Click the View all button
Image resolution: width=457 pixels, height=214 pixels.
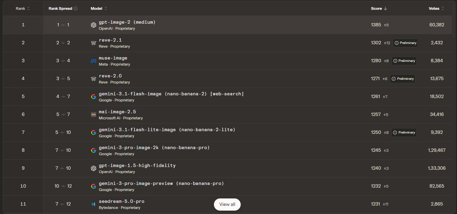(227, 204)
